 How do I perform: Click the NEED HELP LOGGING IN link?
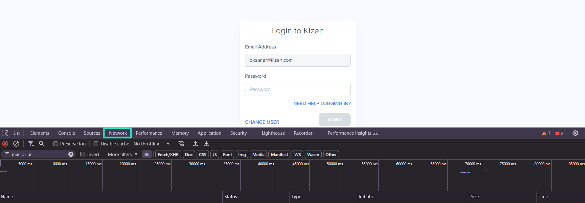pos(322,104)
